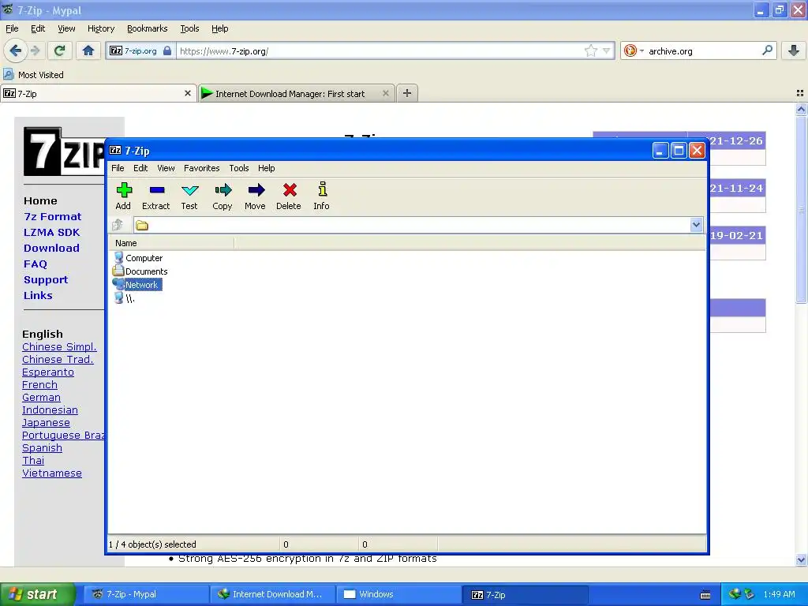Switch to the 7-Zip browser tab
The height and width of the screenshot is (606, 808).
pos(93,93)
